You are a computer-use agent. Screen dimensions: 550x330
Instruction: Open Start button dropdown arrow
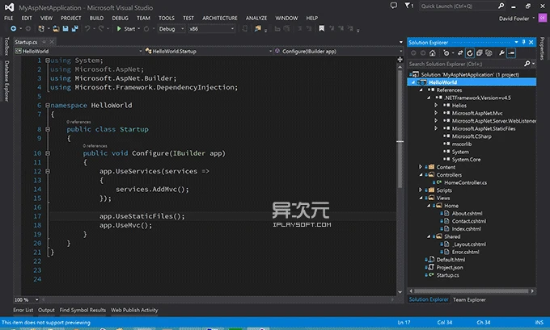tap(139, 29)
